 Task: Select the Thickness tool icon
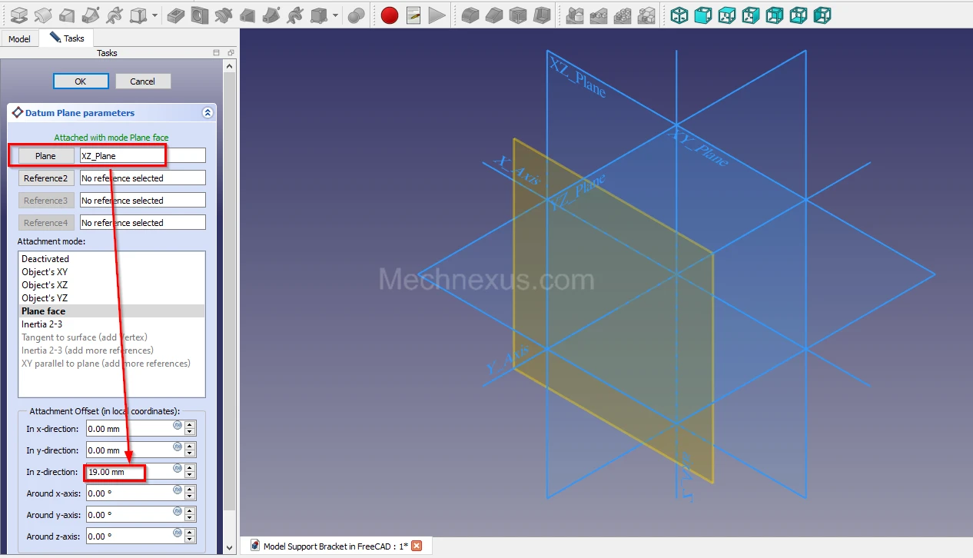point(542,15)
